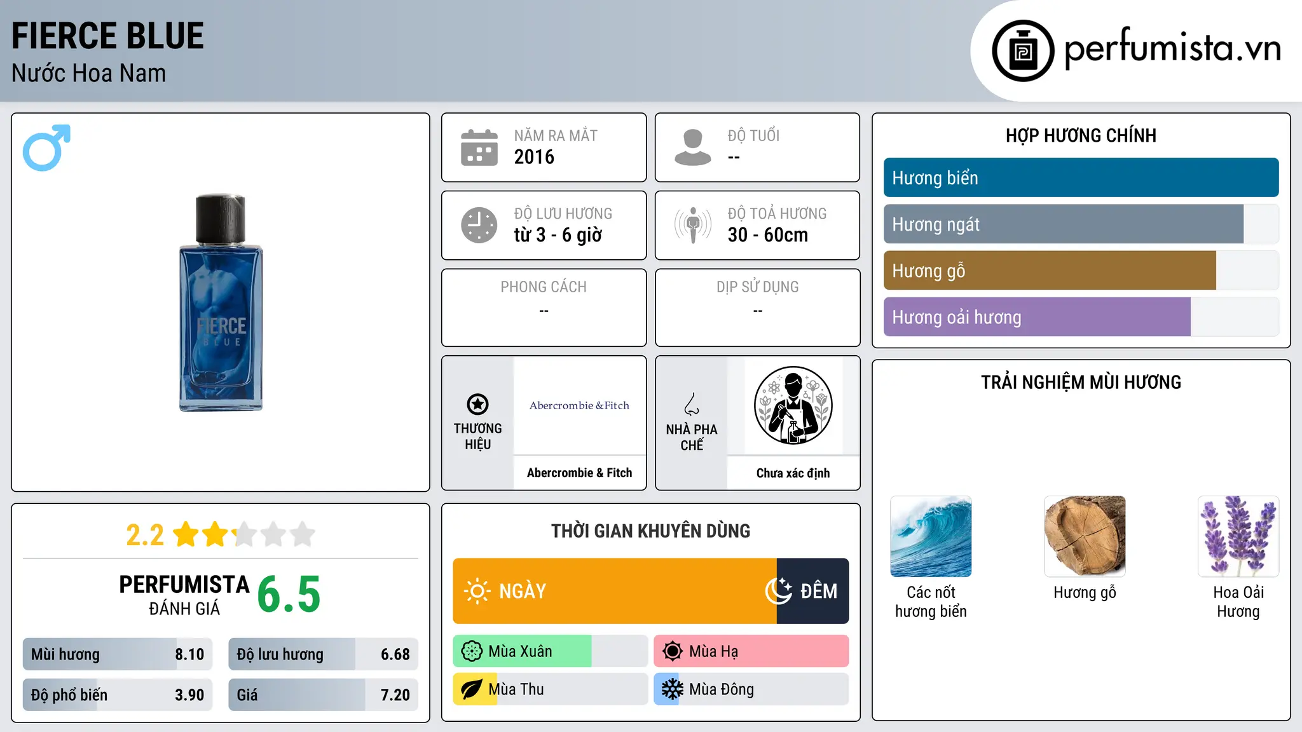Open the Abercrombie & Fitch brand name link
This screenshot has height=732, width=1302.
(579, 473)
